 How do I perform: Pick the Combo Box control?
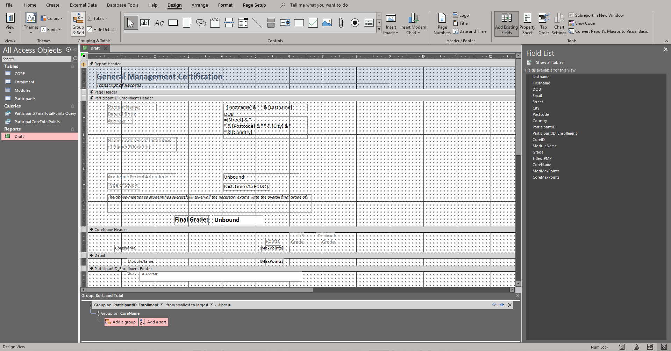(x=243, y=23)
